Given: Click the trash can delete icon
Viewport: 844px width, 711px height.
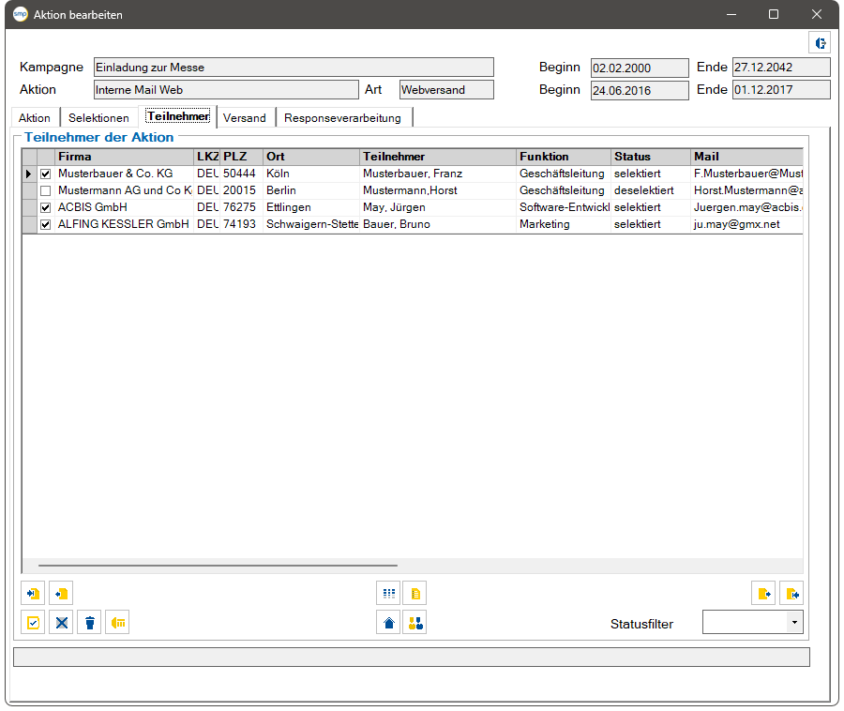Looking at the screenshot, I should (x=89, y=623).
